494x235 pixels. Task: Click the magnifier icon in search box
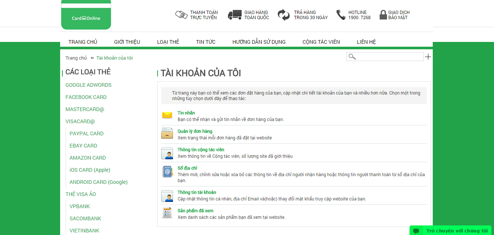(352, 57)
